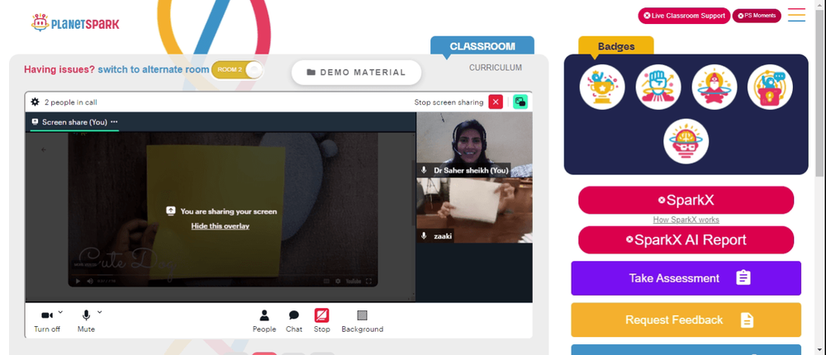Open the Chat panel
826x355 pixels.
click(x=294, y=321)
